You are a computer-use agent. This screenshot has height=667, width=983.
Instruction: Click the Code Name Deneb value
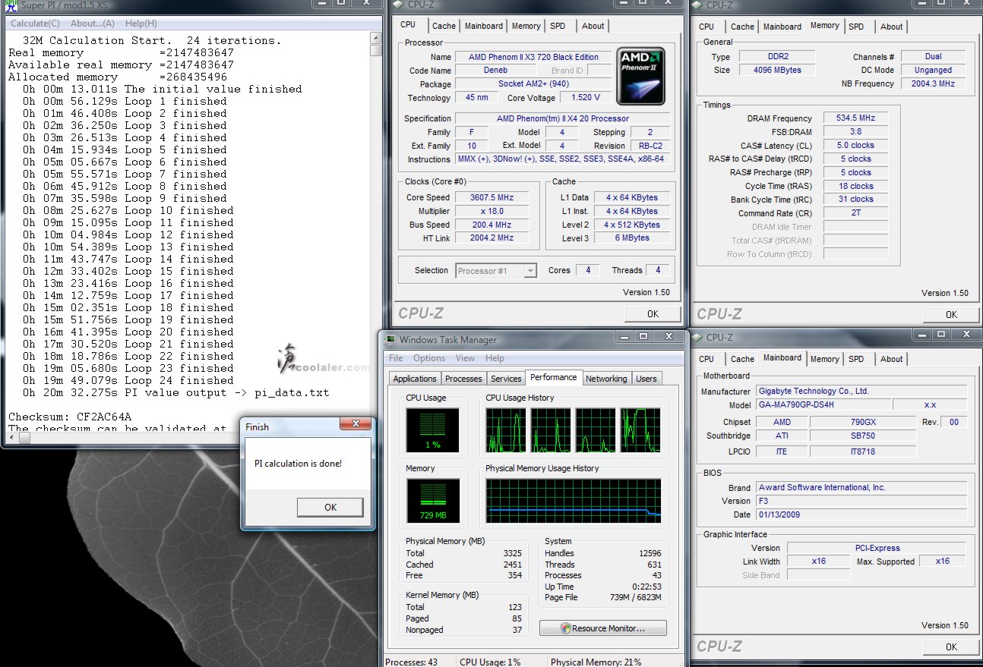[x=494, y=71]
